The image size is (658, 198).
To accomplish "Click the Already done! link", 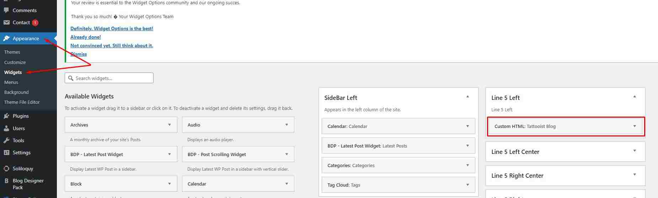I will 86,37.
